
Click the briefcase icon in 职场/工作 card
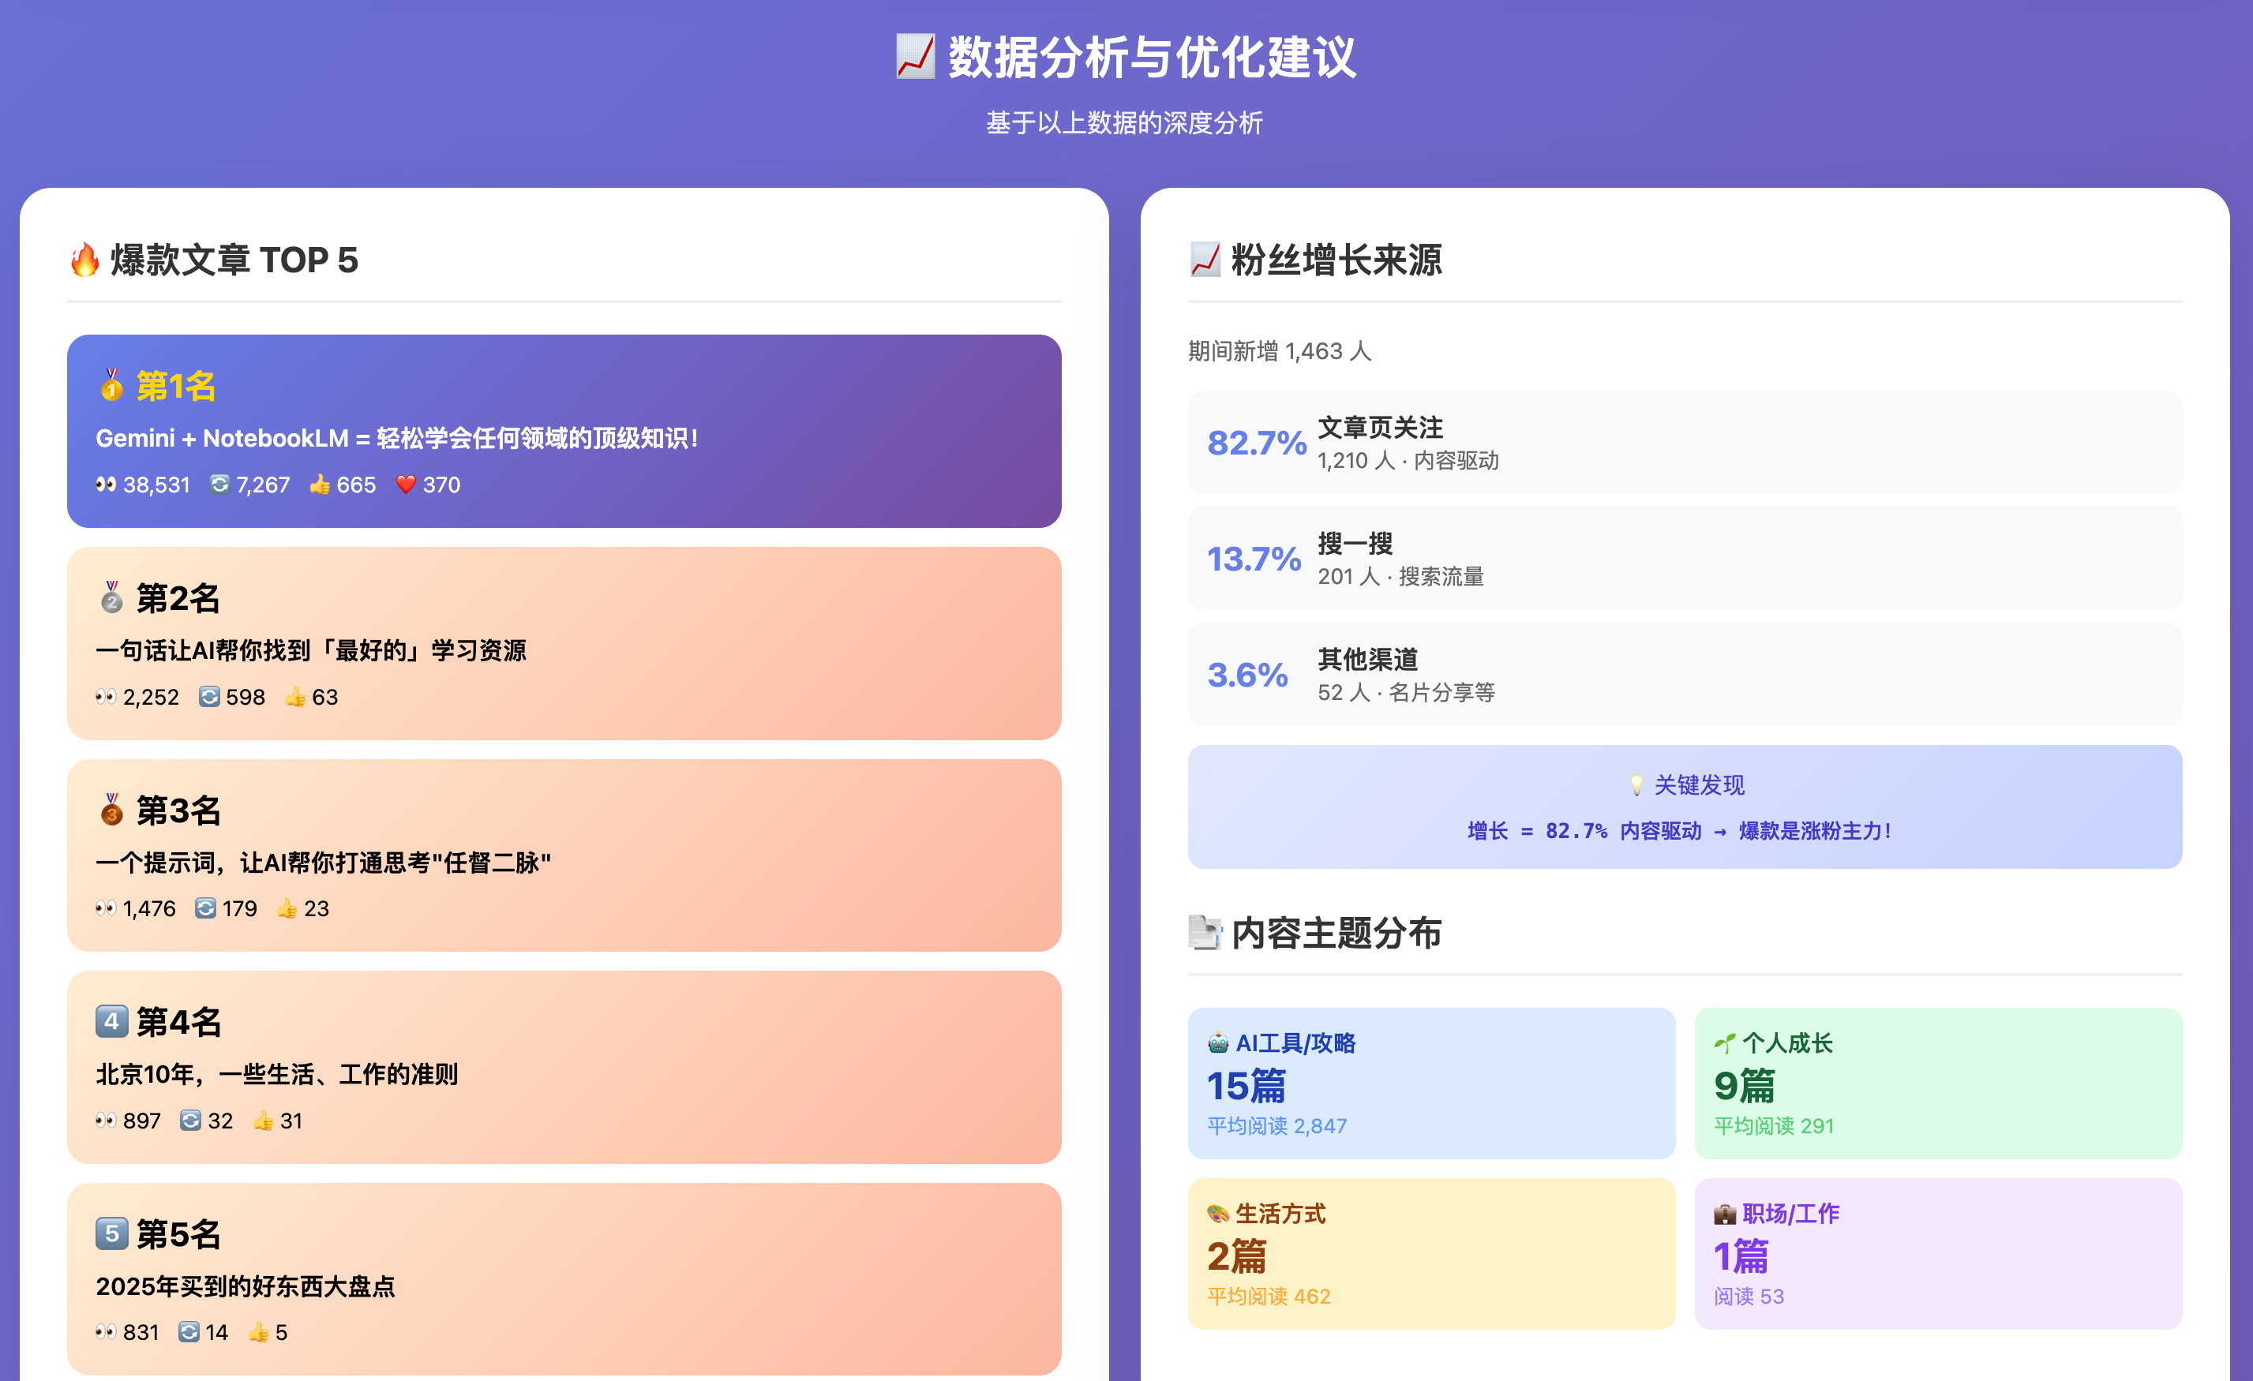(x=1725, y=1214)
